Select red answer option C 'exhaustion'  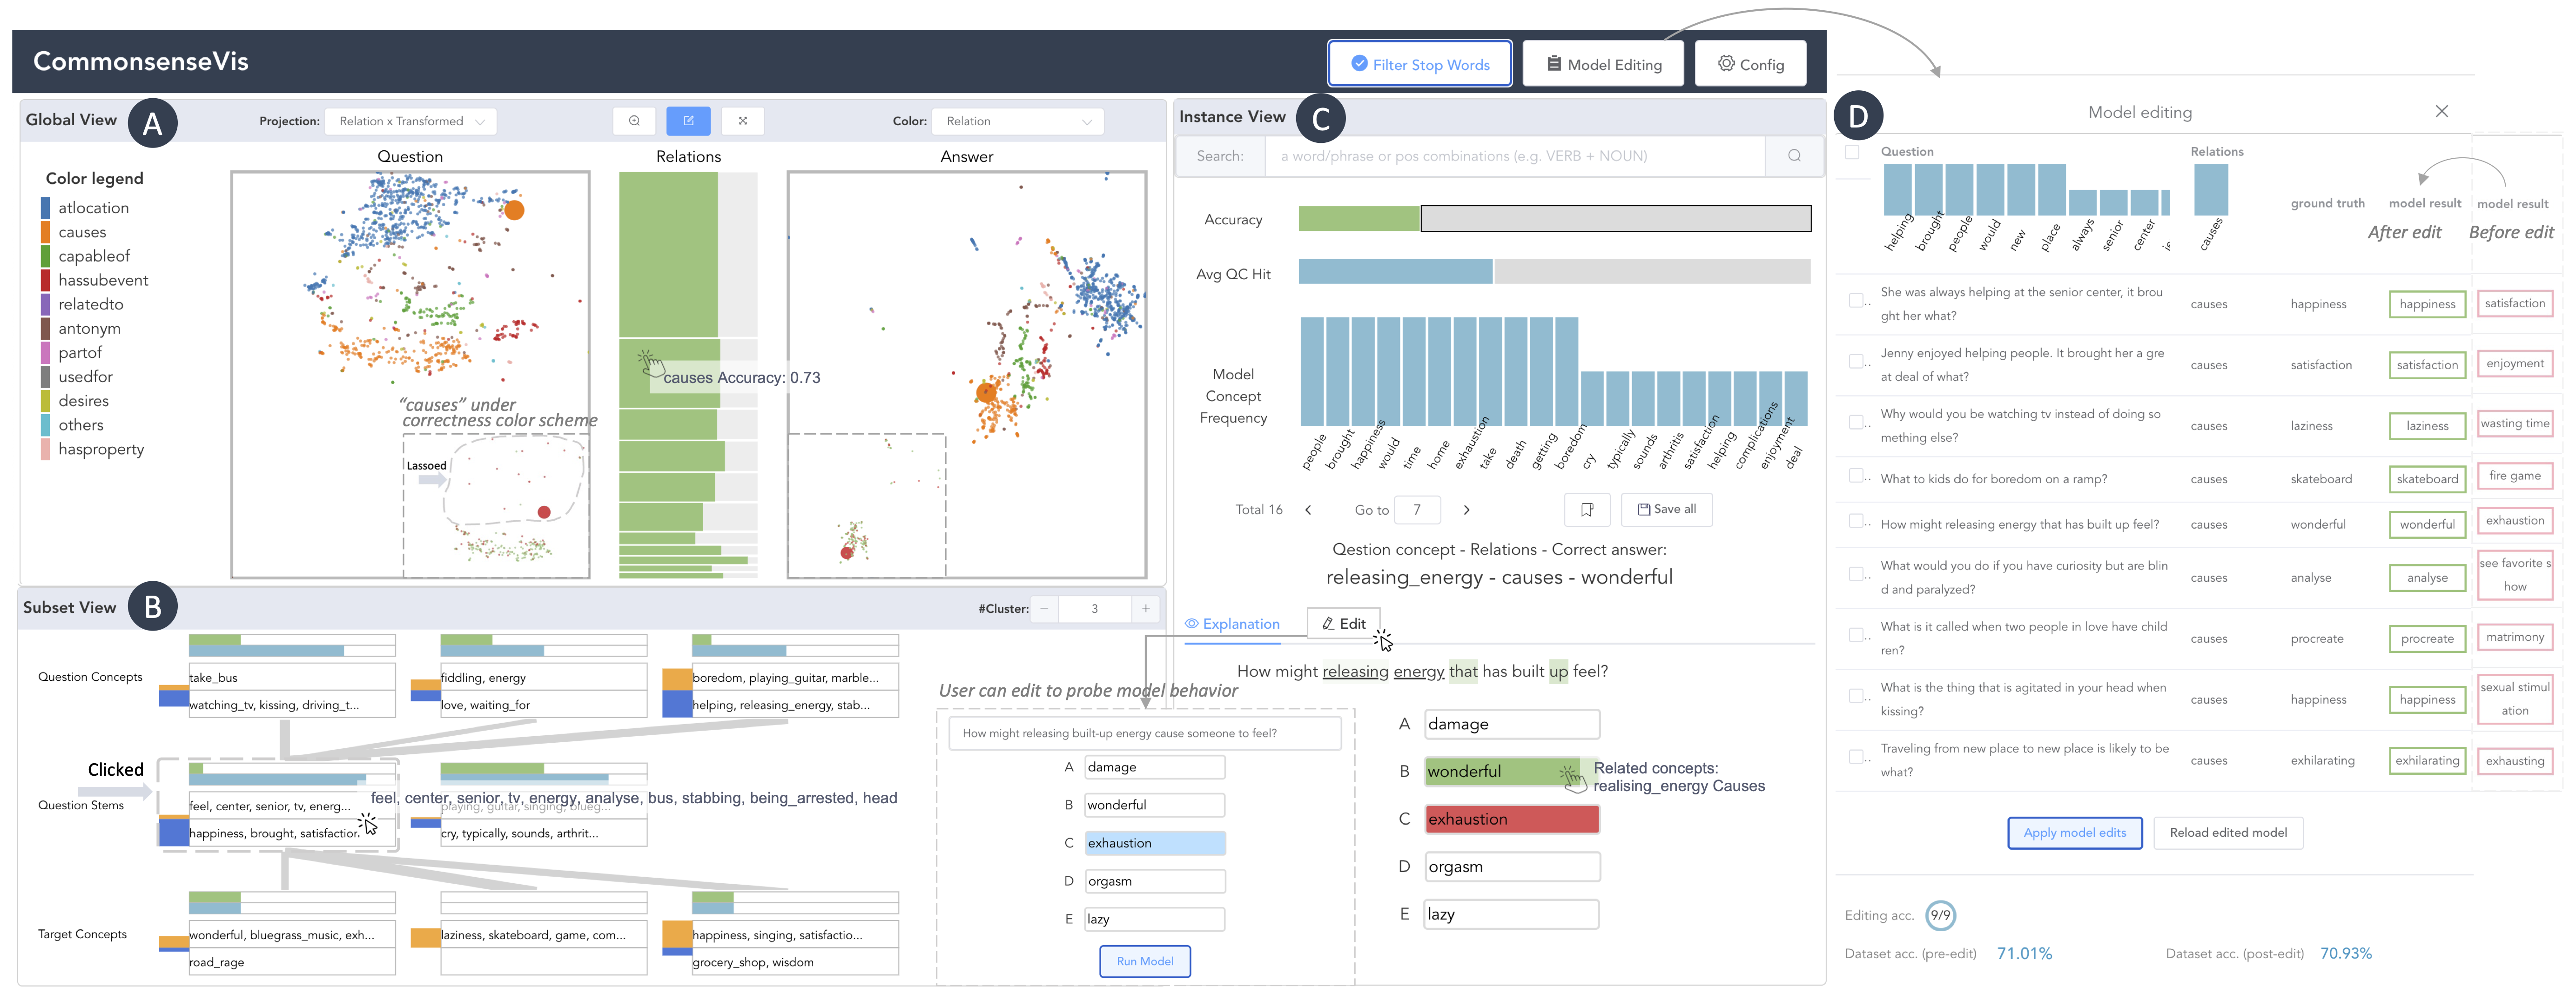[1511, 819]
